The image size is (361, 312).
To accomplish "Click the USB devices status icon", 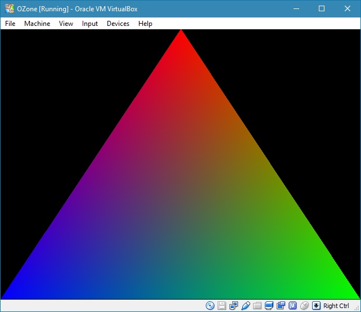I will click(x=246, y=306).
